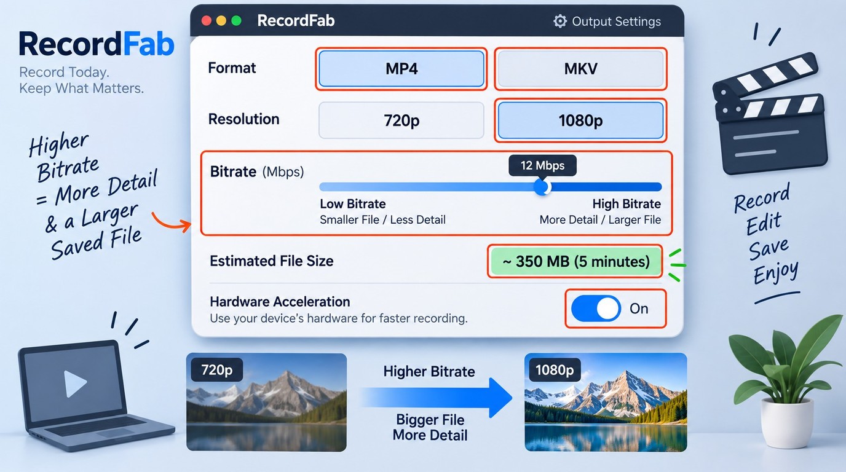The height and width of the screenshot is (472, 846).
Task: Click the 'Record Today.' tagline
Action: (x=64, y=73)
